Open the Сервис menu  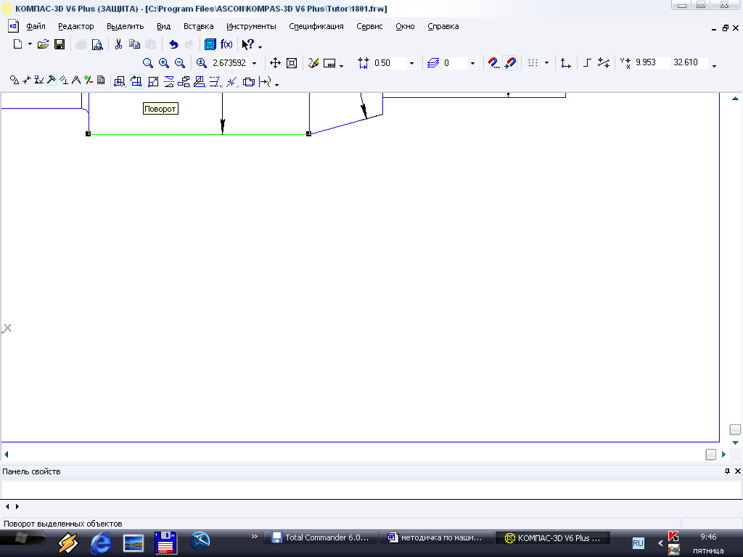pos(369,27)
